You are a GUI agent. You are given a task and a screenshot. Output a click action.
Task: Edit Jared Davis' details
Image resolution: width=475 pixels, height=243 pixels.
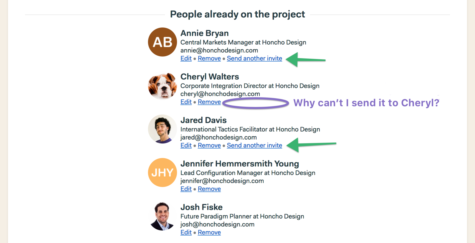click(x=186, y=145)
